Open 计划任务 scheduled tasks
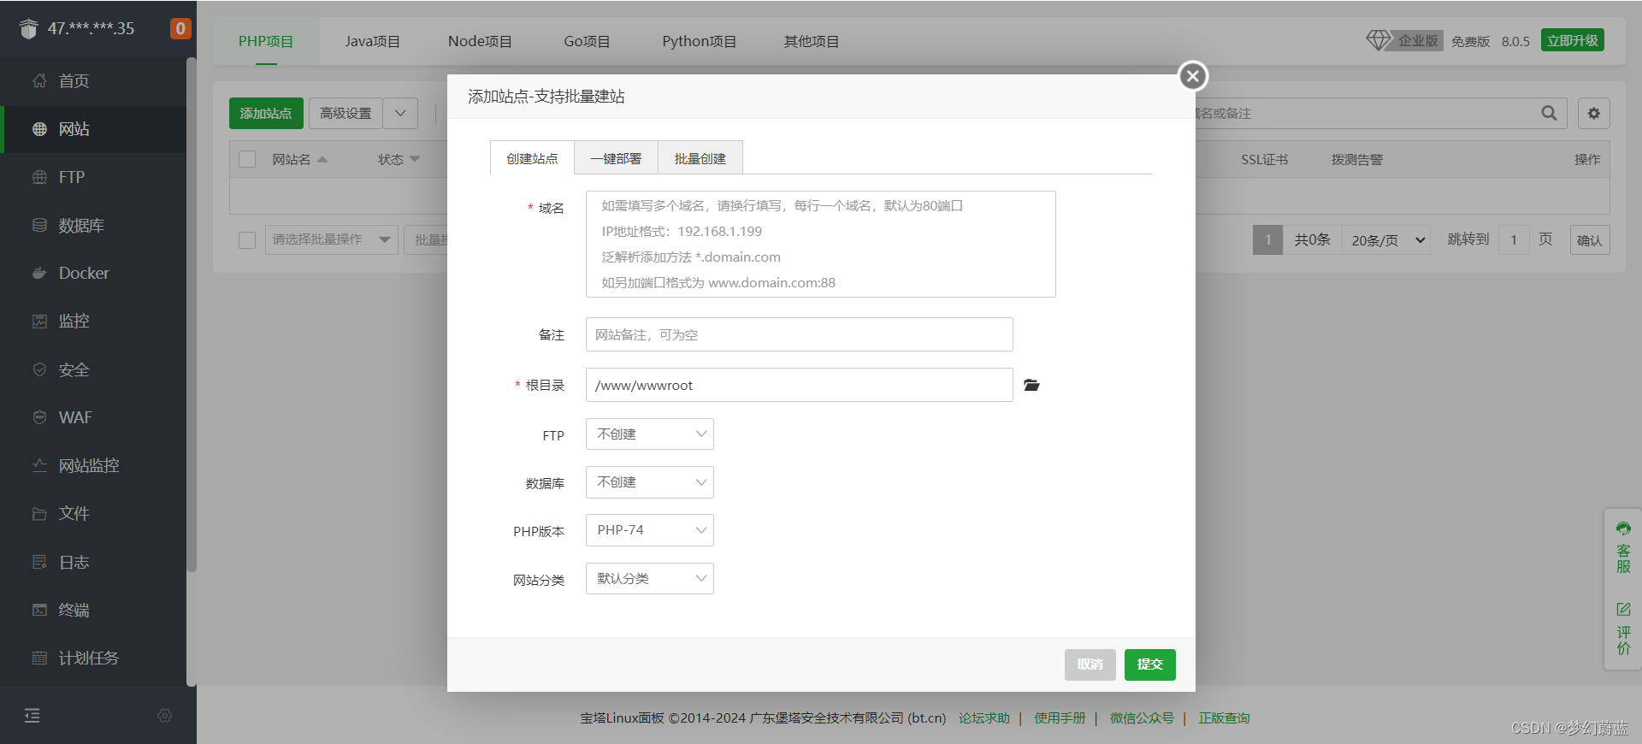The width and height of the screenshot is (1642, 744). pyautogui.click(x=92, y=658)
